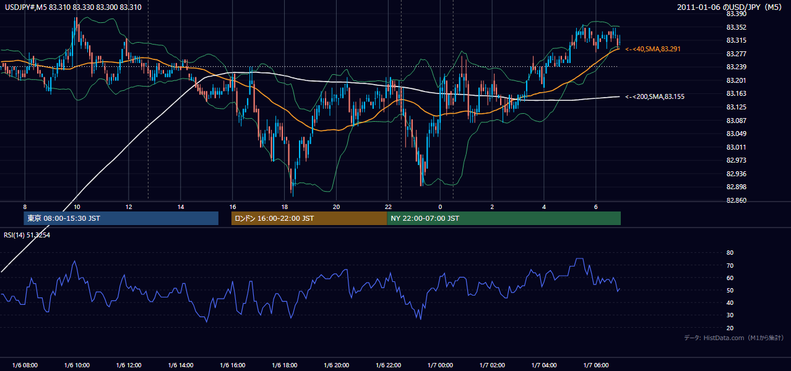791x371 pixels.
Task: Click the 1/6 22:00 time label
Action: pos(388,365)
